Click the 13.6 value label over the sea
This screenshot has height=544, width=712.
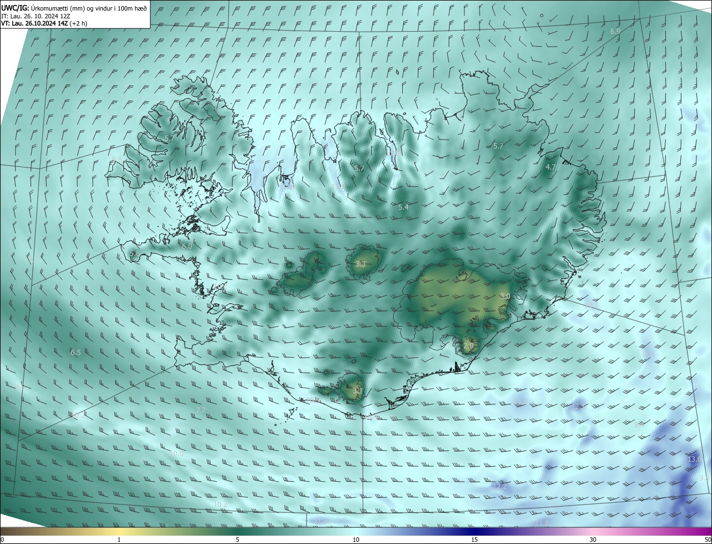tap(695, 459)
